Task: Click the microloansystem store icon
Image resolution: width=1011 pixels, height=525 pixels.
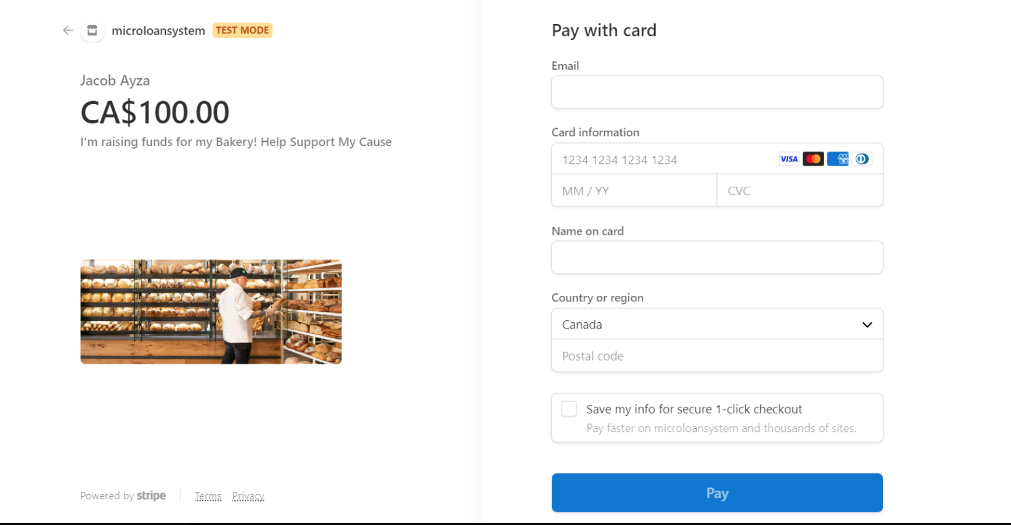Action: [x=92, y=30]
